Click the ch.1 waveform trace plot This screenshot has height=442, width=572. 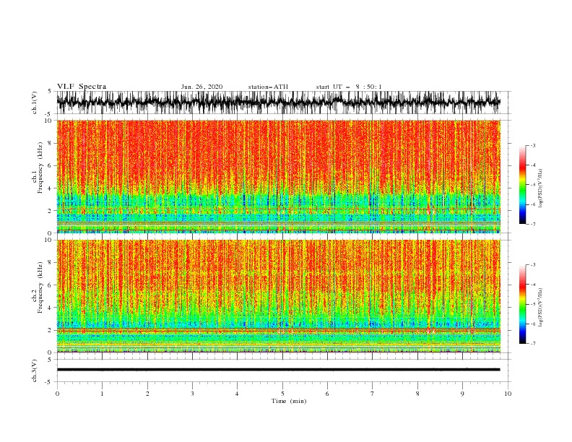click(x=279, y=103)
